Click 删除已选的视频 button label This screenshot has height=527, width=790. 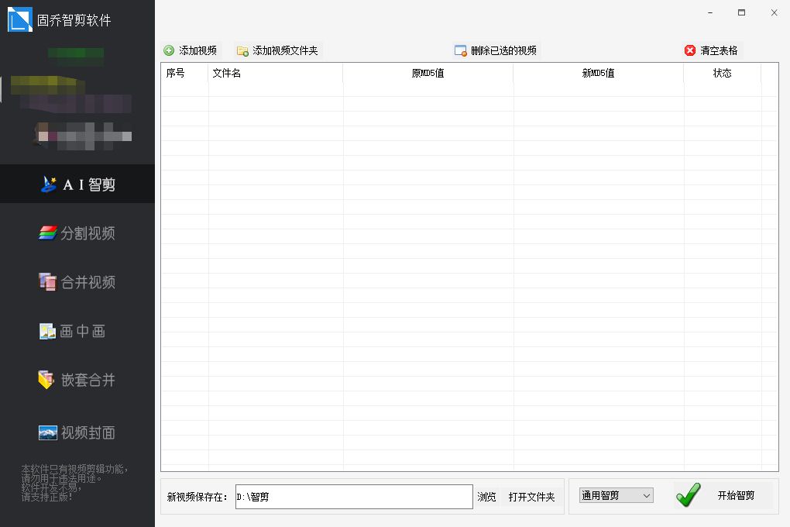coord(504,50)
